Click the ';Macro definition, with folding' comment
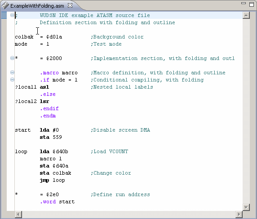This screenshot has width=257, height=219. [158, 73]
